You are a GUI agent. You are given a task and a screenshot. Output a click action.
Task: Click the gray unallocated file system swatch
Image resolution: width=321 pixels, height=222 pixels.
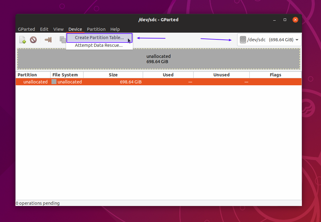pyautogui.click(x=54, y=82)
